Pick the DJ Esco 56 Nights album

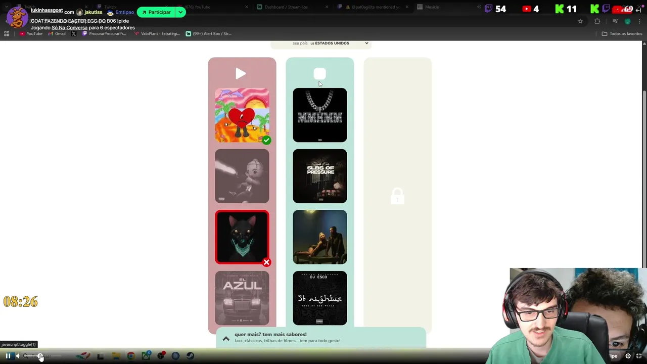pyautogui.click(x=320, y=298)
